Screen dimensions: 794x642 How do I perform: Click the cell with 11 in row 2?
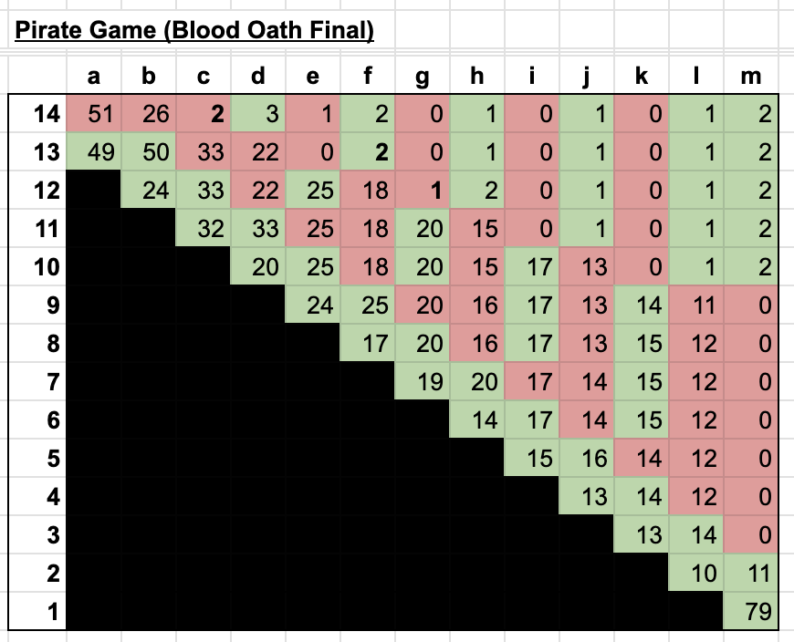[750, 573]
